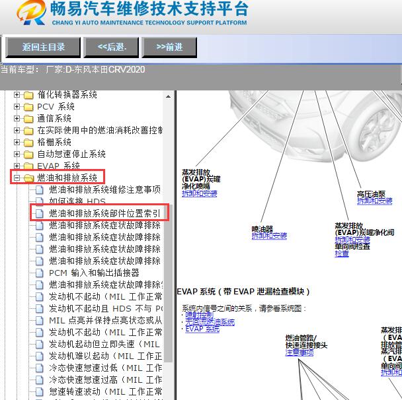Open the EVAP 系统 diagram link
Screen dimensions: 402x400
tap(202, 329)
